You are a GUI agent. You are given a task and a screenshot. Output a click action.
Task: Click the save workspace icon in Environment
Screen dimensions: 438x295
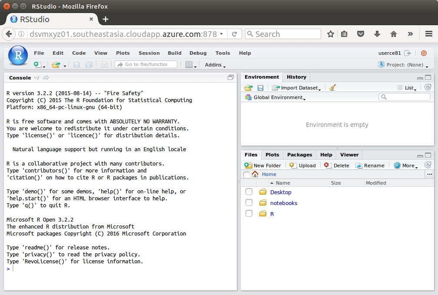260,88
